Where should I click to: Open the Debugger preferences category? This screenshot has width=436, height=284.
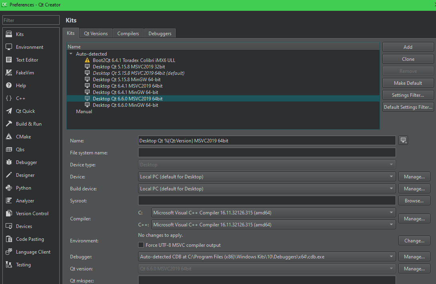[31, 162]
